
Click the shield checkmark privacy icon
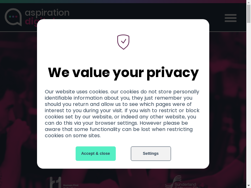point(123,42)
